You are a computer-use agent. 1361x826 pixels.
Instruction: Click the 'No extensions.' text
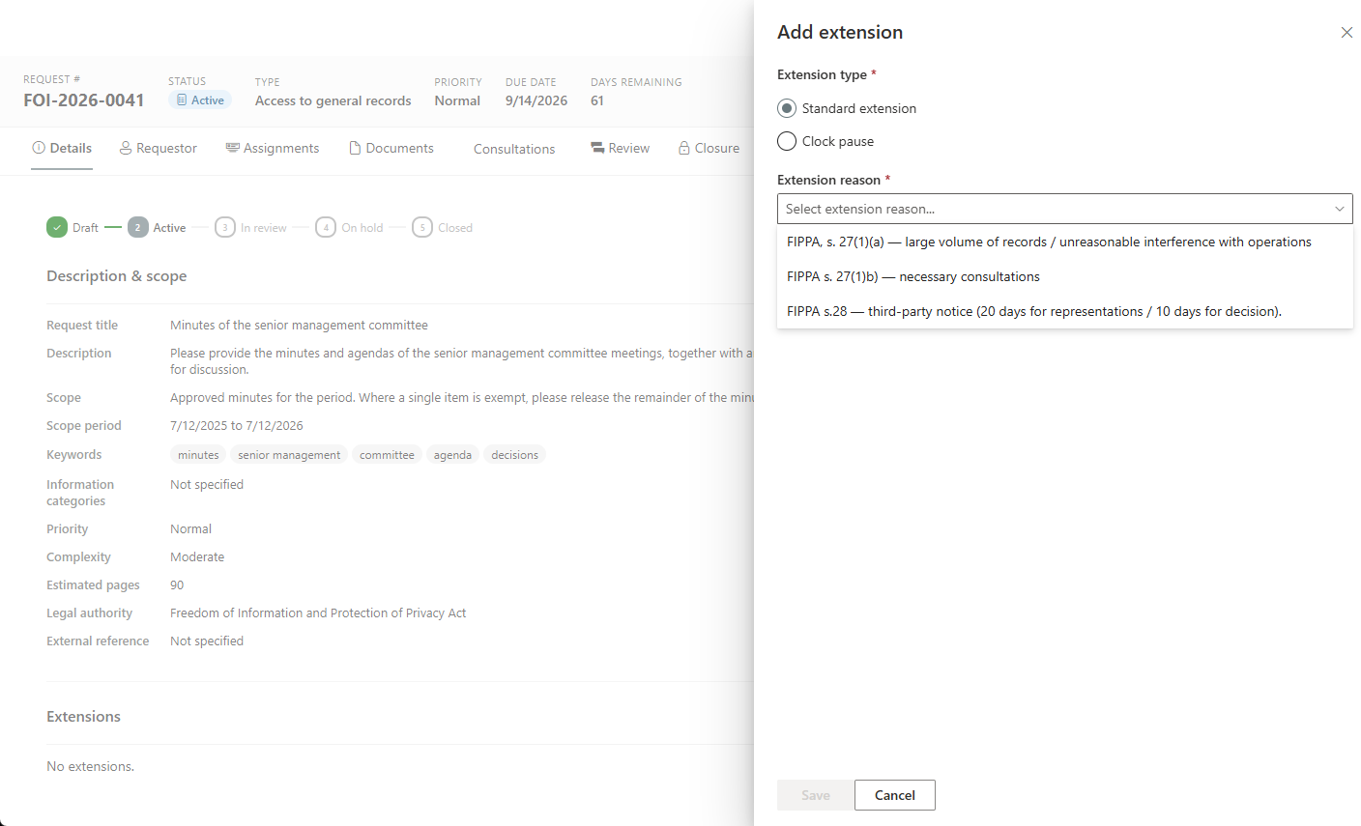[x=91, y=766]
